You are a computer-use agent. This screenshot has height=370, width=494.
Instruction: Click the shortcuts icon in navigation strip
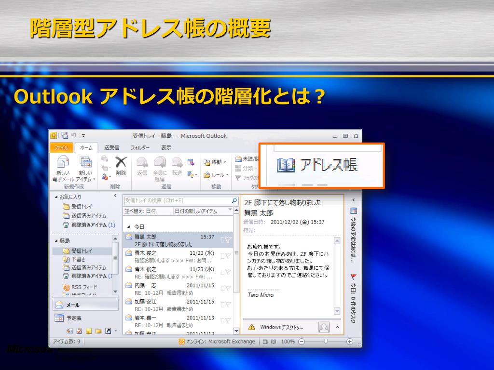108,330
